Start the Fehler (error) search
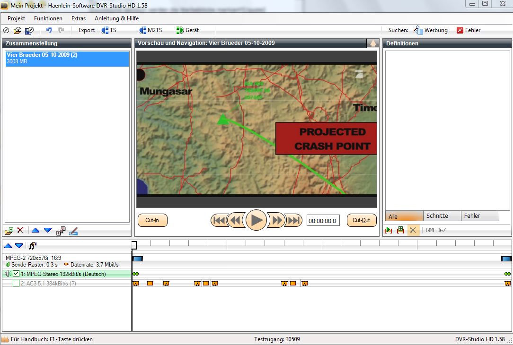Image resolution: width=513 pixels, height=345 pixels. (469, 30)
